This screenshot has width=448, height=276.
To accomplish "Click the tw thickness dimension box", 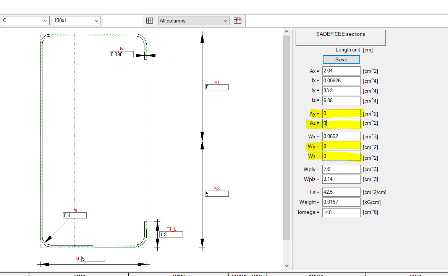I will (x=122, y=54).
